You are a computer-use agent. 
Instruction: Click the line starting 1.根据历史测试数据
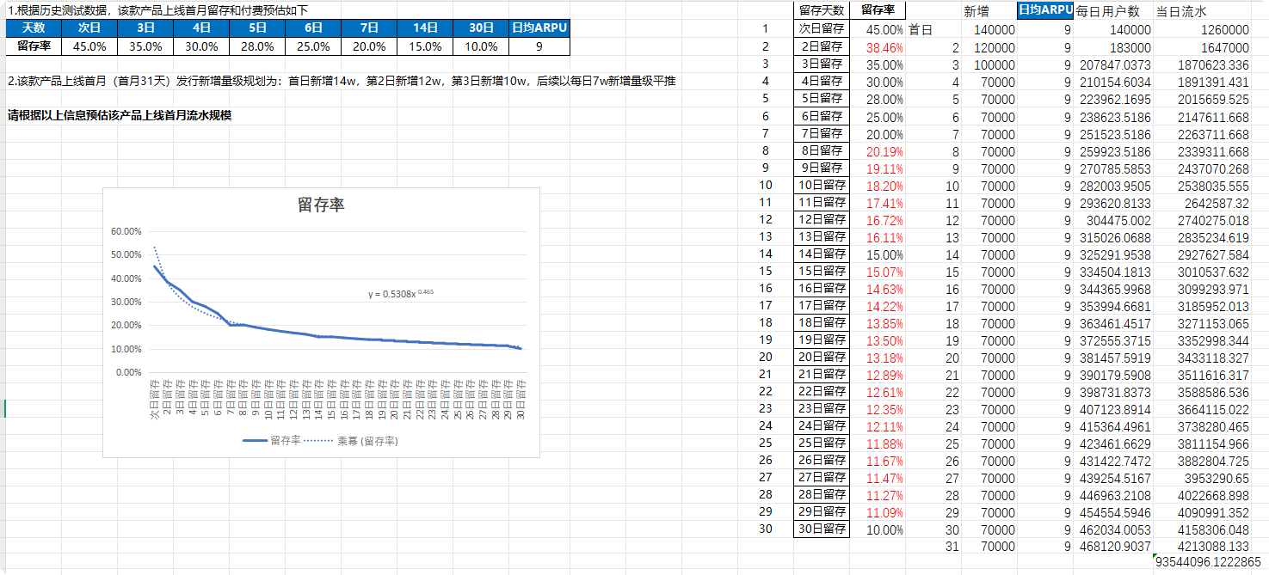pos(157,10)
